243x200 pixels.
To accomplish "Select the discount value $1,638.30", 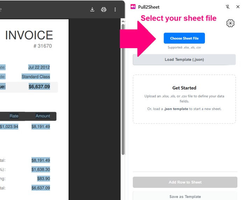I will (41, 169).
